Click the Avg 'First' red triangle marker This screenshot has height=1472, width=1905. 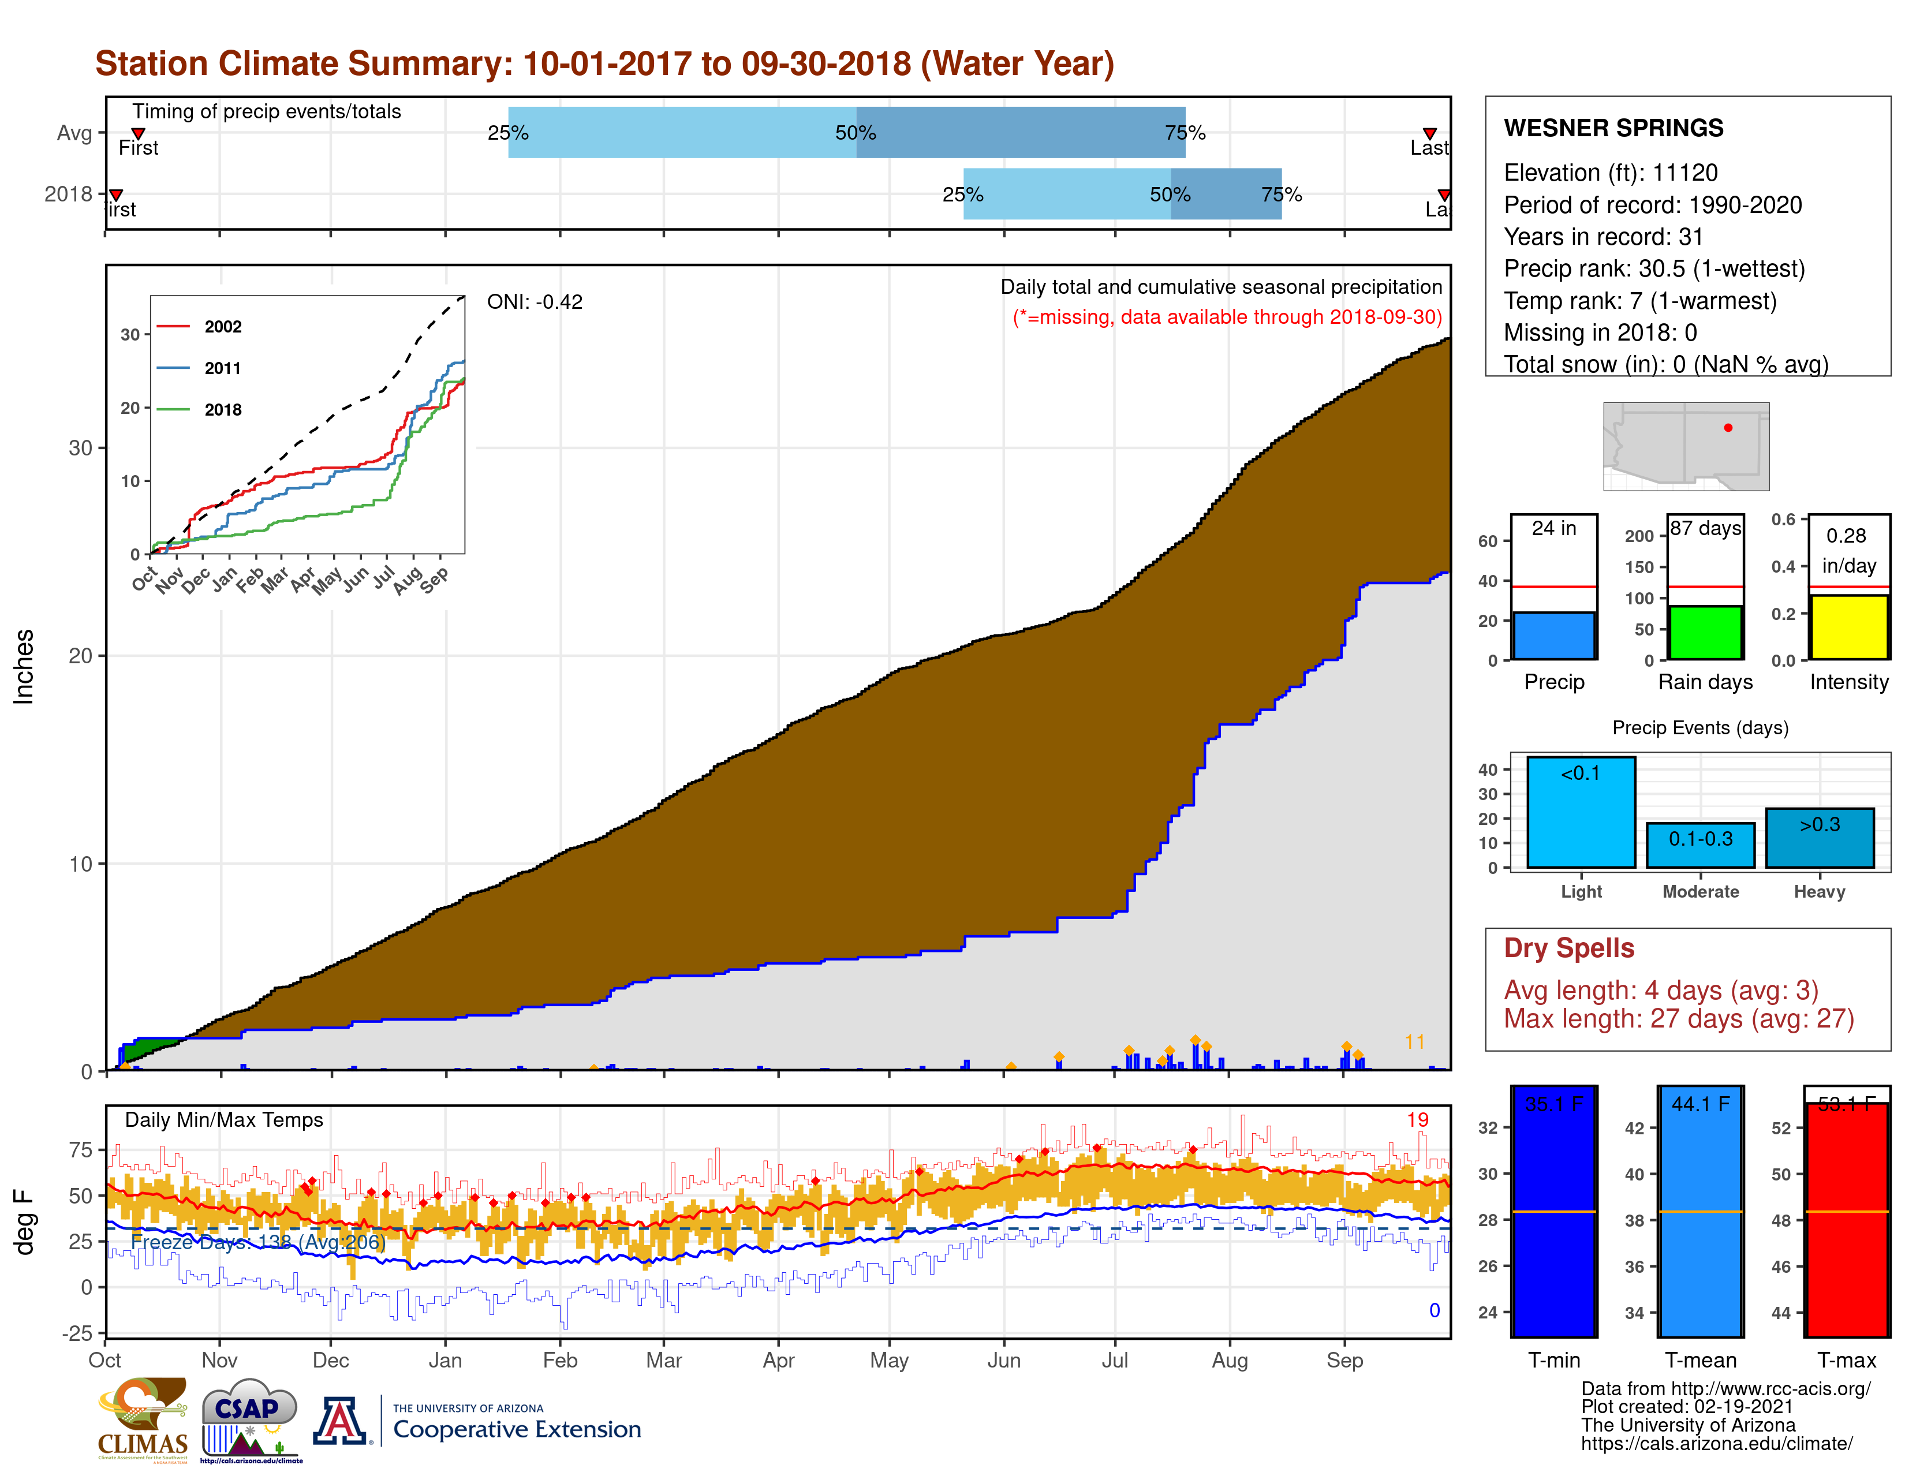tap(138, 133)
